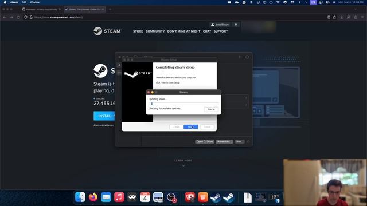
Task: Toggle reader view icon in address bar
Action: 329,17
